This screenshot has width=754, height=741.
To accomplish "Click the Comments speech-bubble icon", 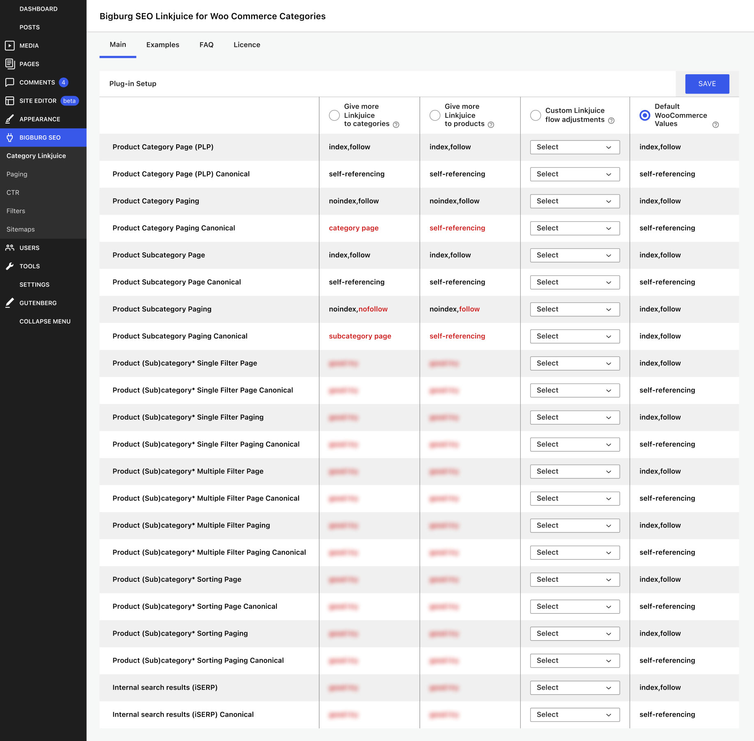I will pos(10,82).
